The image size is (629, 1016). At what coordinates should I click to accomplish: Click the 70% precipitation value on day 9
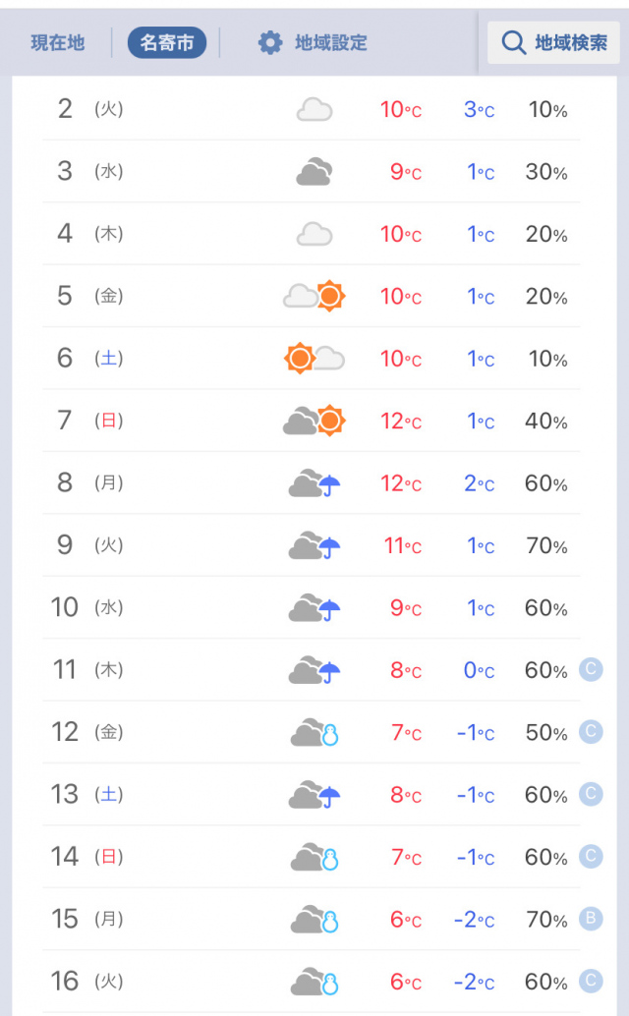pos(546,546)
